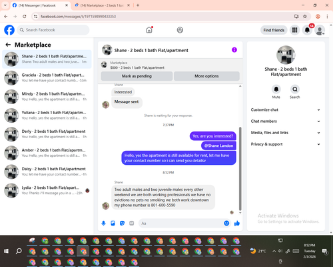
Task: Open the emoji picker in message box
Action: pyautogui.click(x=226, y=223)
